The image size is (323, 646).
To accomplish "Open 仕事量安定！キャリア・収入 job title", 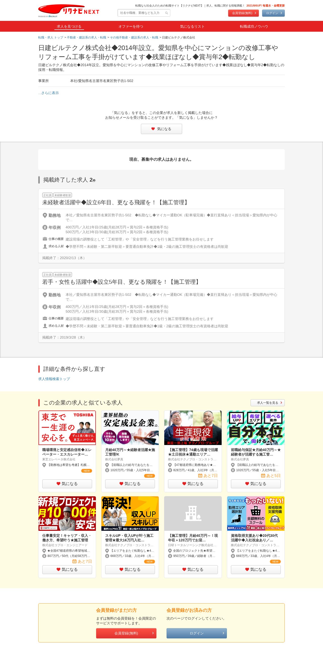I will 67,538.
